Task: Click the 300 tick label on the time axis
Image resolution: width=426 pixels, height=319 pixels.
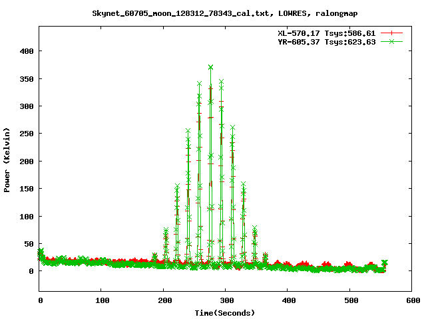Action: pyautogui.click(x=226, y=301)
